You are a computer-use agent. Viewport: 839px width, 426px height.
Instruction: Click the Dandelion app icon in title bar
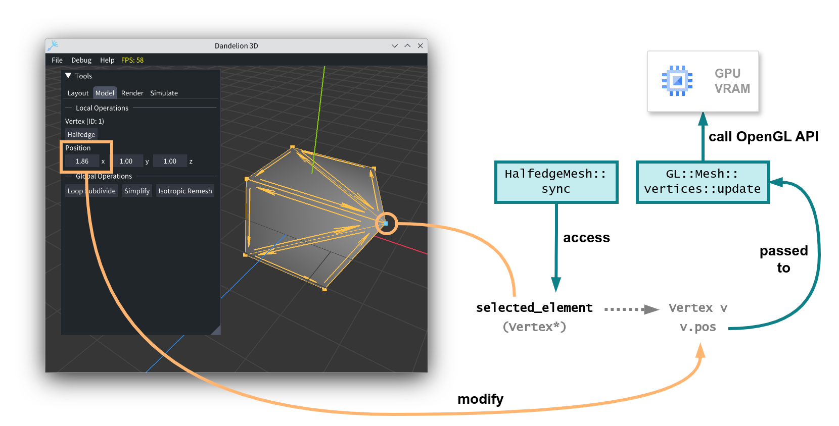click(53, 45)
